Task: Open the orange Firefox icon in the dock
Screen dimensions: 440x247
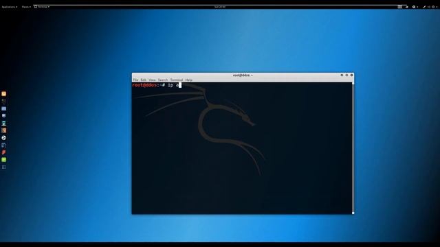Action: point(3,94)
